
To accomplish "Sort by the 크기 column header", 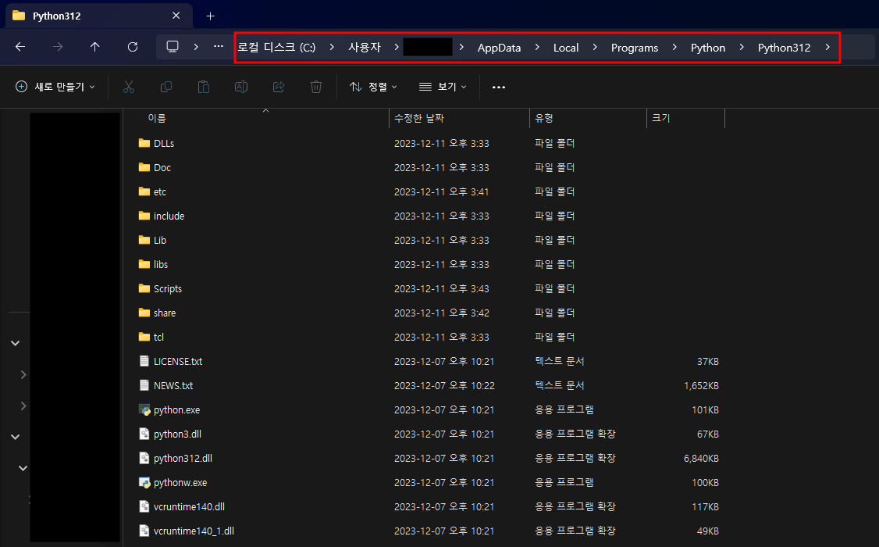I will pyautogui.click(x=661, y=118).
